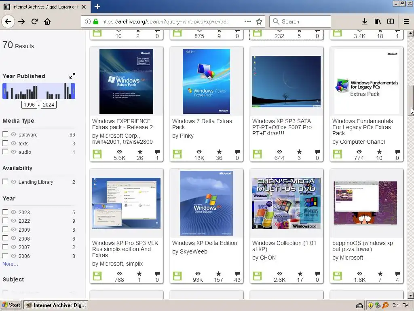
Task: Grab the left handle of year range slider
Action: [4, 91]
